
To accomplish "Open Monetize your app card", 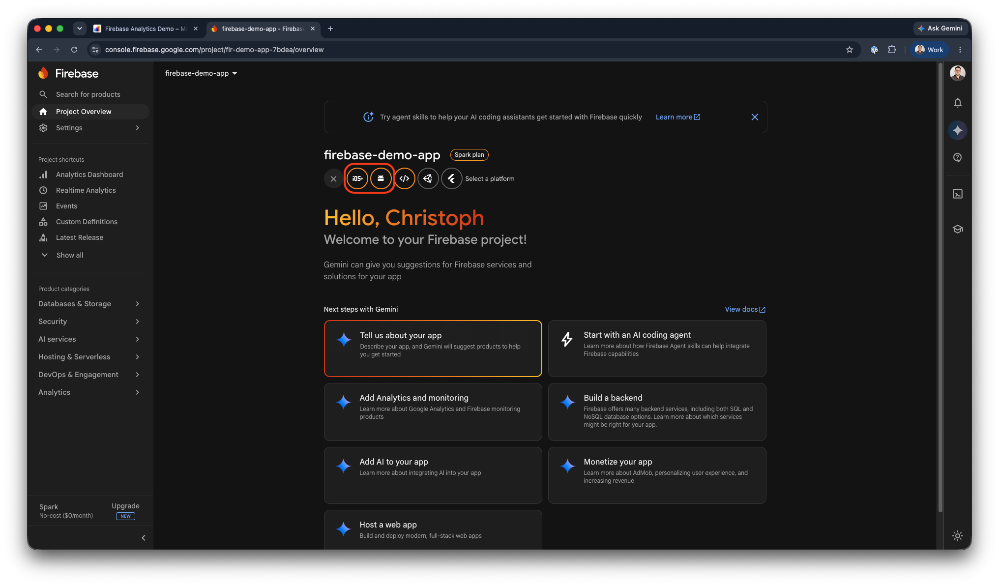I will tap(657, 475).
